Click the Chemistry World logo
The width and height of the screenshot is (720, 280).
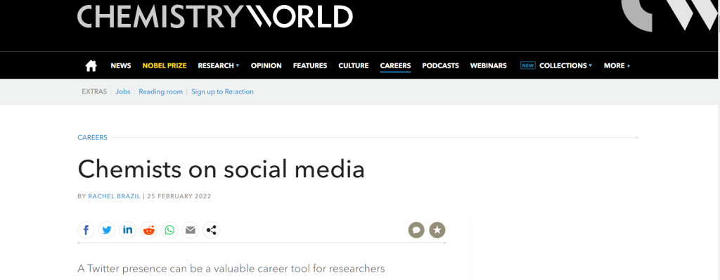click(x=215, y=16)
